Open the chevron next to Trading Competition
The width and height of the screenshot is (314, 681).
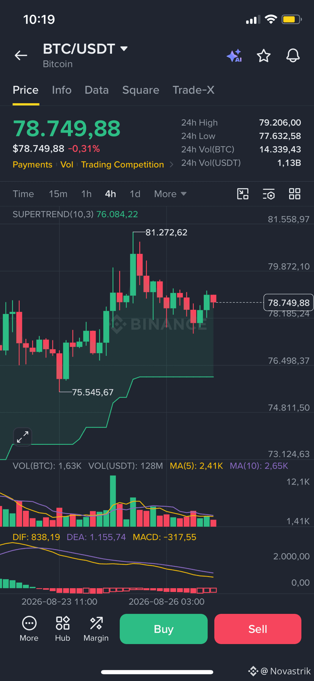[x=171, y=164]
